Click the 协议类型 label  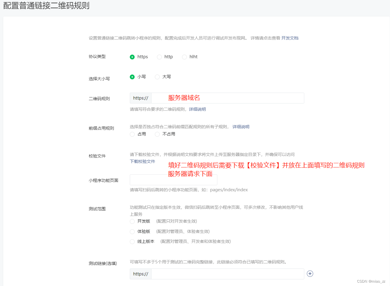[97, 56]
